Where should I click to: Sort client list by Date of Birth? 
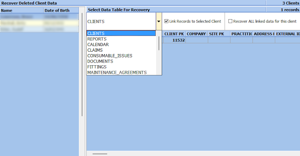point(61,10)
